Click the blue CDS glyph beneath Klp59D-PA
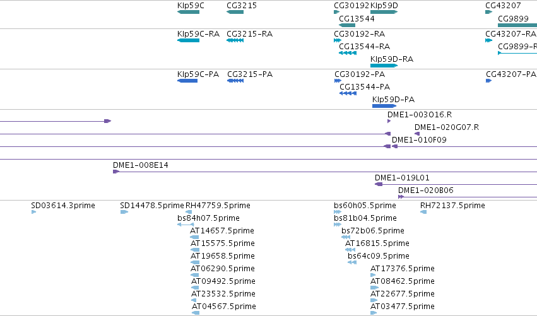 (x=384, y=106)
